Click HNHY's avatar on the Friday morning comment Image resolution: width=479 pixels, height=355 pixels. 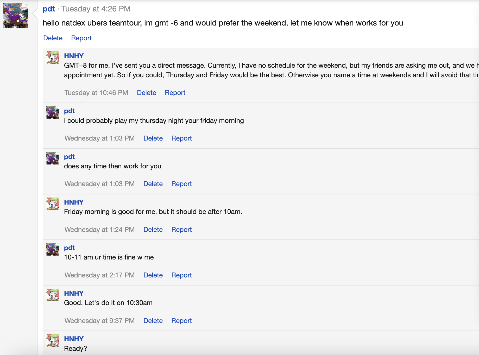tap(53, 204)
